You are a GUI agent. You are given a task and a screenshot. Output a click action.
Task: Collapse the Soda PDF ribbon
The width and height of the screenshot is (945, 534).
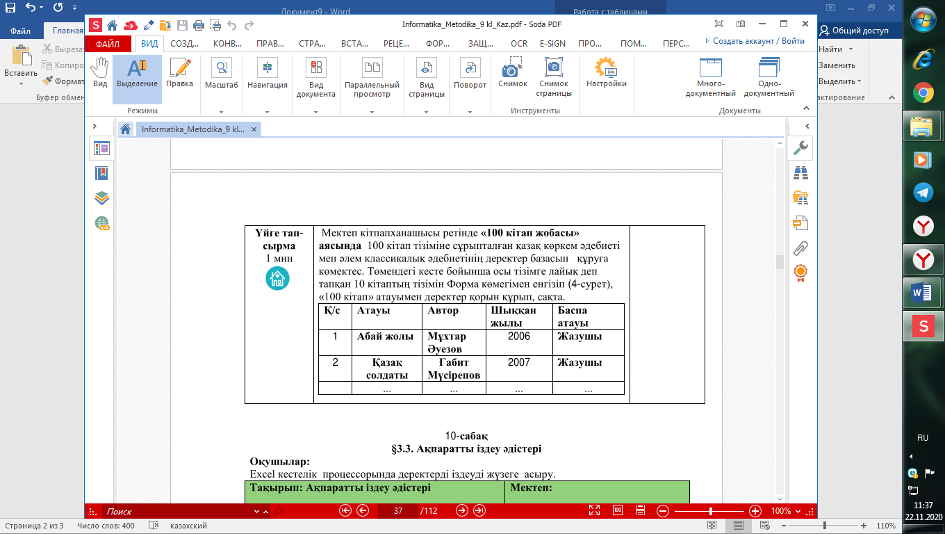[x=806, y=109]
